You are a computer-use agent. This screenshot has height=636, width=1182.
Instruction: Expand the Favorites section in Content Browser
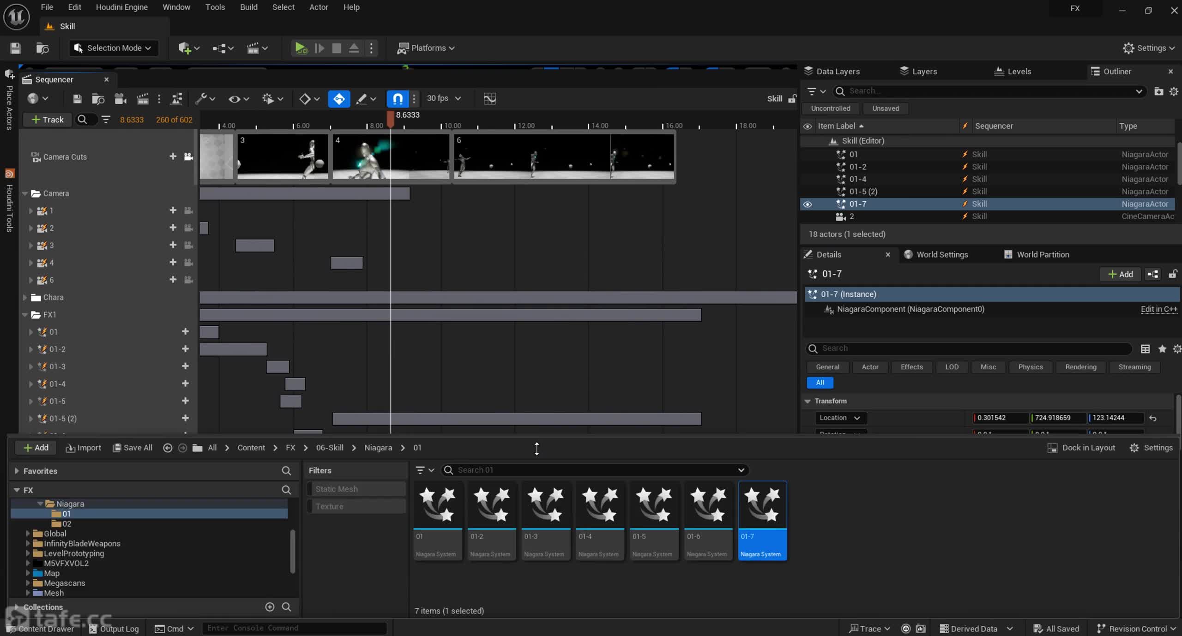17,471
